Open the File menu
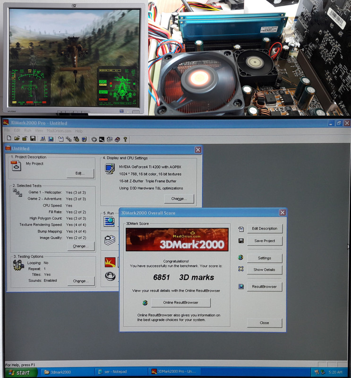The image size is (351, 378). click(x=7, y=130)
